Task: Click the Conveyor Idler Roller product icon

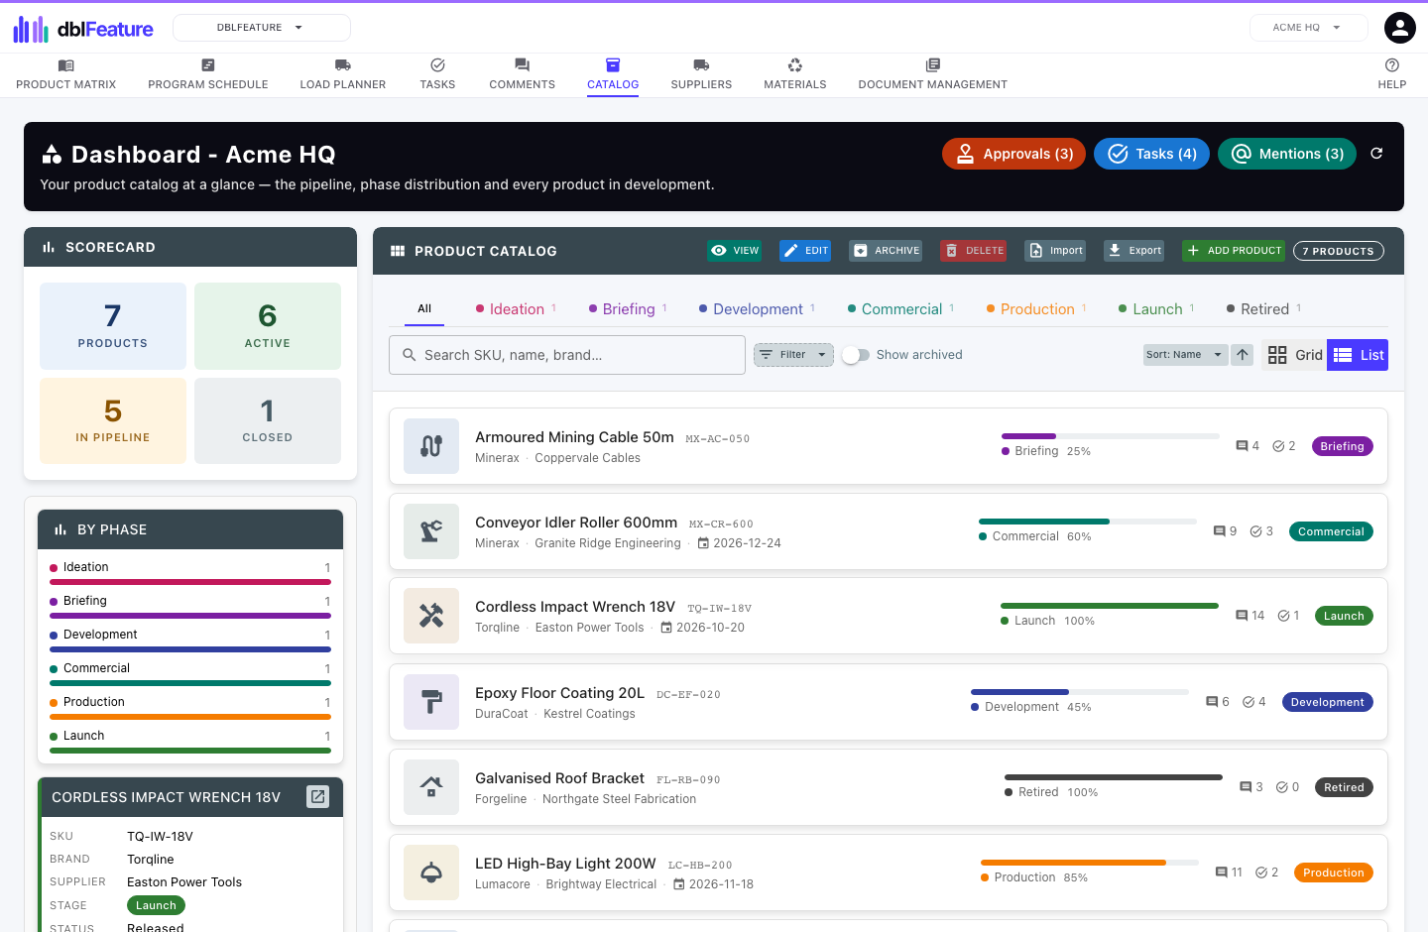Action: pos(431,531)
